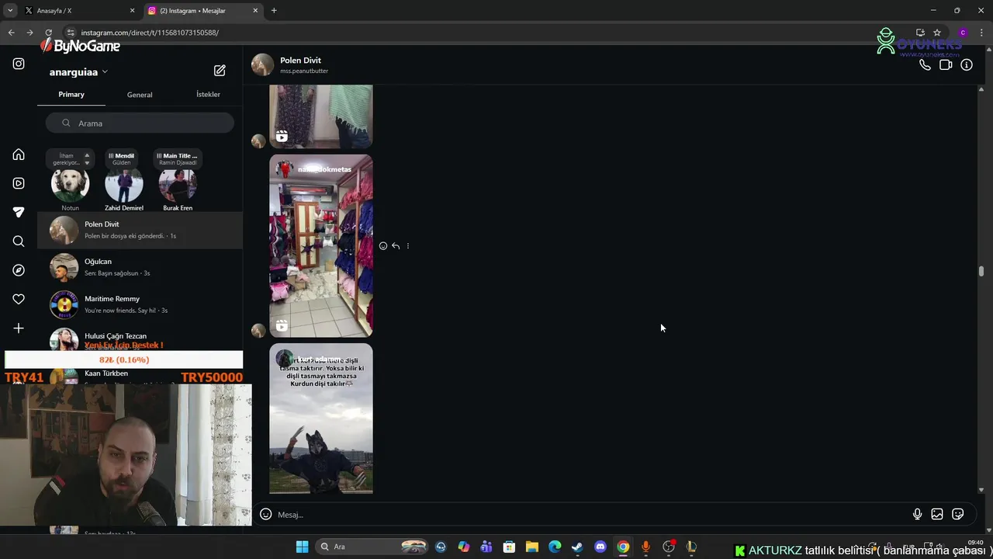Focus the Mesaj text input
This screenshot has width=993, height=559.
pyautogui.click(x=590, y=514)
